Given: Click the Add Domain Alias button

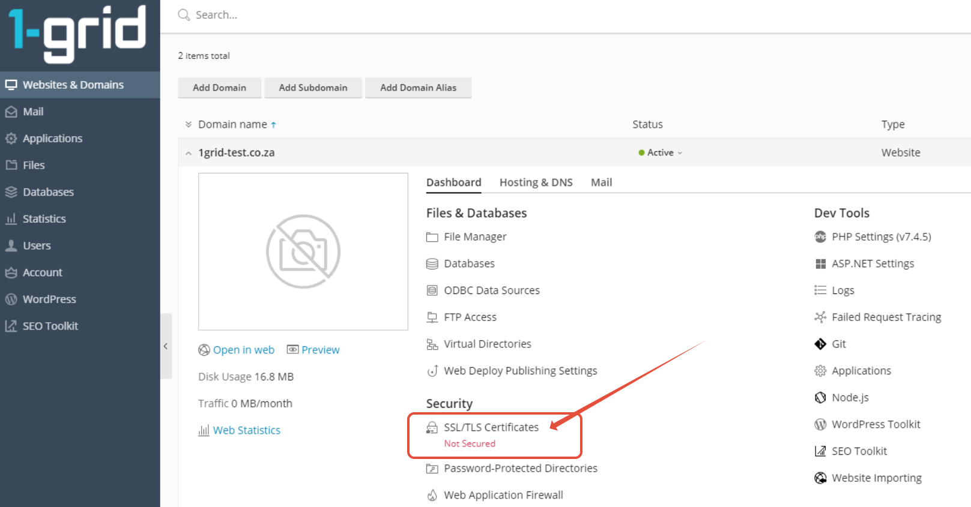Looking at the screenshot, I should 418,88.
